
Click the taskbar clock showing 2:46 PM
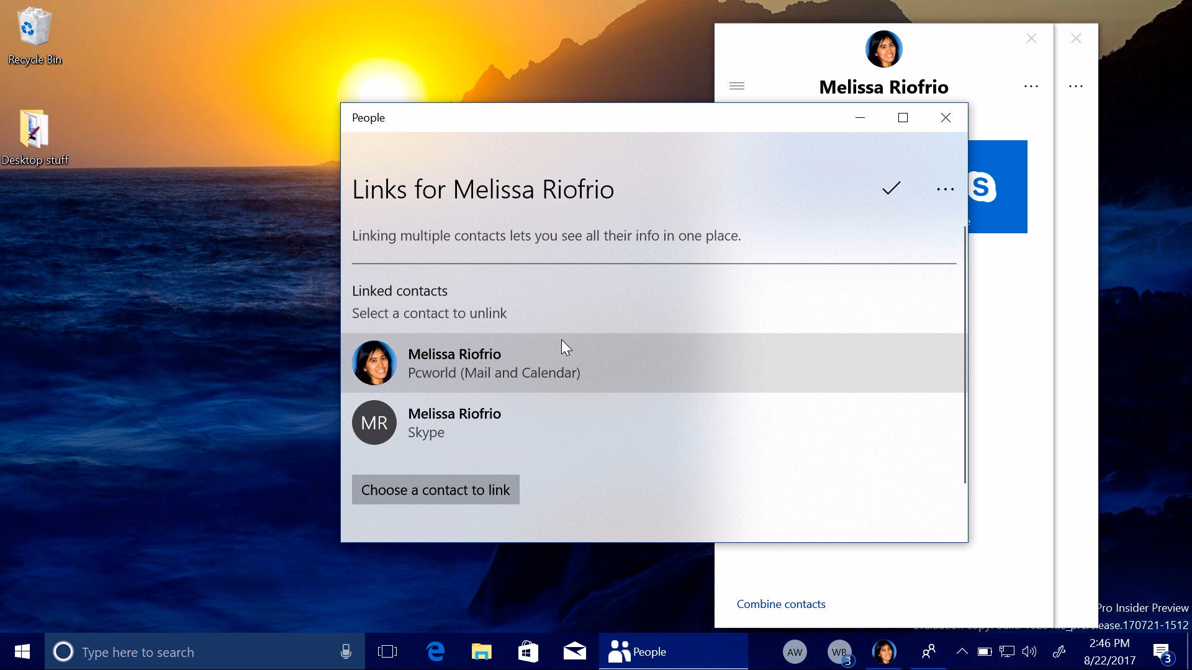click(x=1109, y=651)
